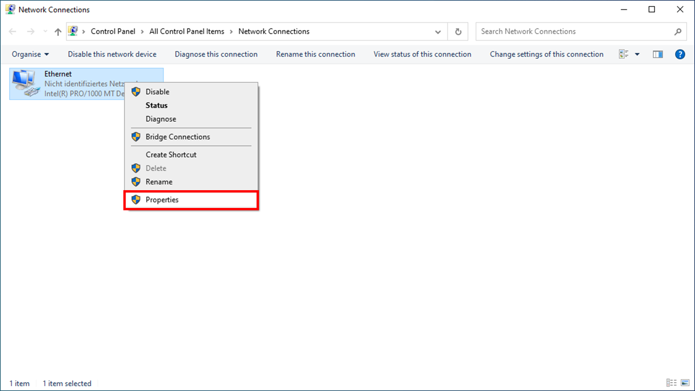Open the view options dropdown arrow
695x391 pixels.
(x=637, y=54)
